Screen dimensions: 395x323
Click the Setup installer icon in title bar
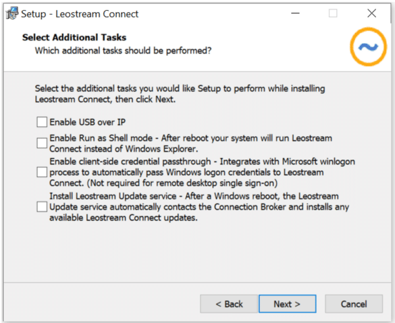(x=12, y=14)
